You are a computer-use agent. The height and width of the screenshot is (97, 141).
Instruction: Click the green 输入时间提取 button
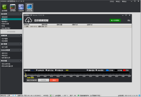point(115,20)
